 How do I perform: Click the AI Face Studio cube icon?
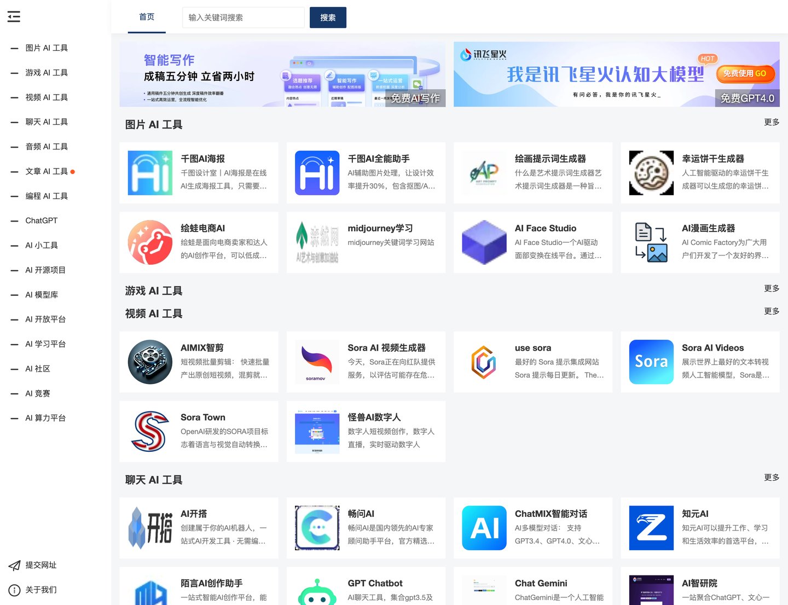[484, 242]
